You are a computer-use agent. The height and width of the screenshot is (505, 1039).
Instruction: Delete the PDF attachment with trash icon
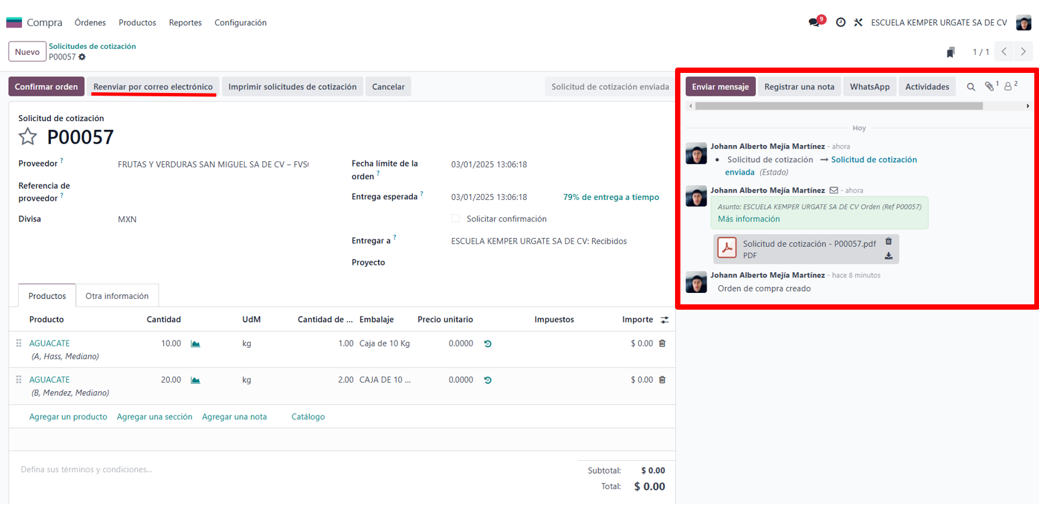(x=888, y=241)
